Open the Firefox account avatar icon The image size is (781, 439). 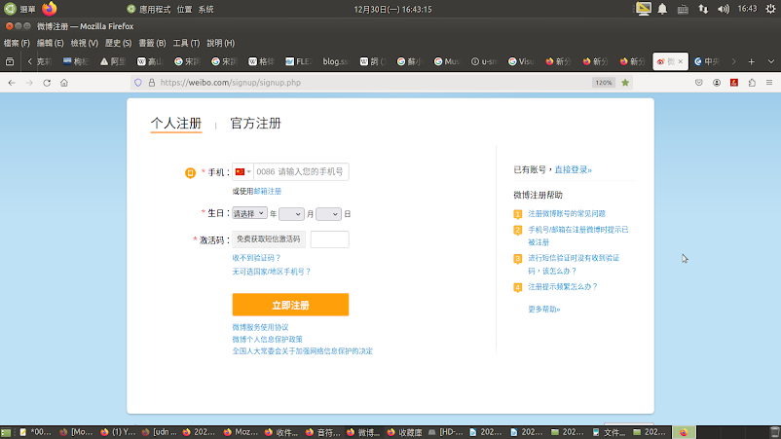(x=717, y=83)
